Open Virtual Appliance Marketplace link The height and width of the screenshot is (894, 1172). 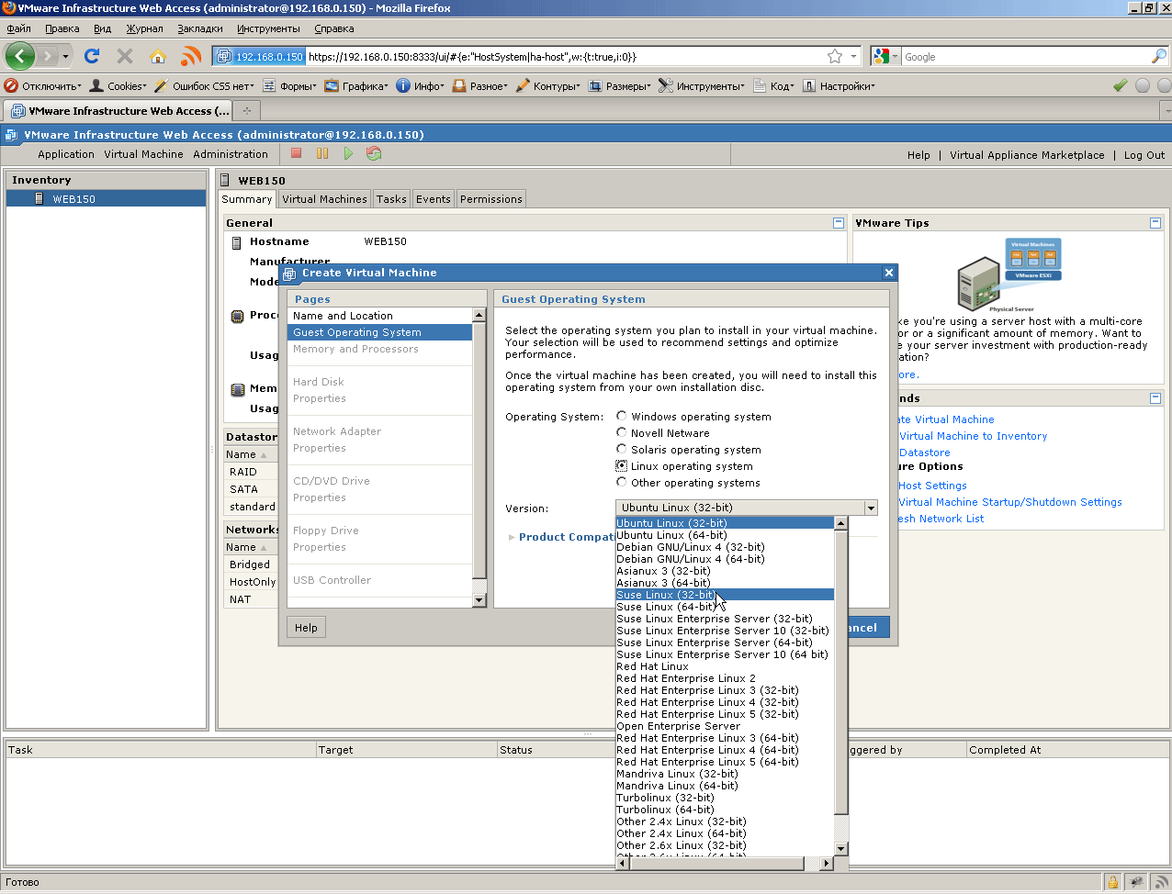1027,155
